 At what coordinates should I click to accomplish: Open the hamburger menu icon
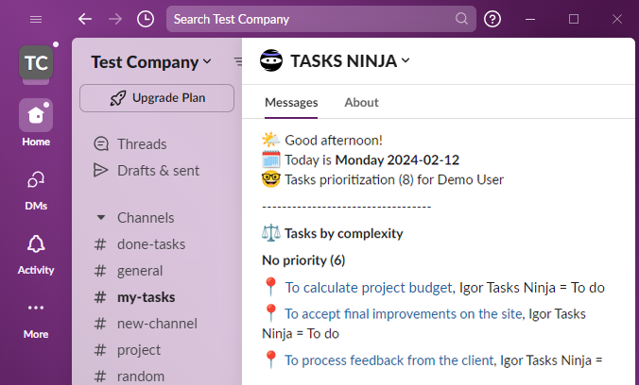tap(36, 19)
